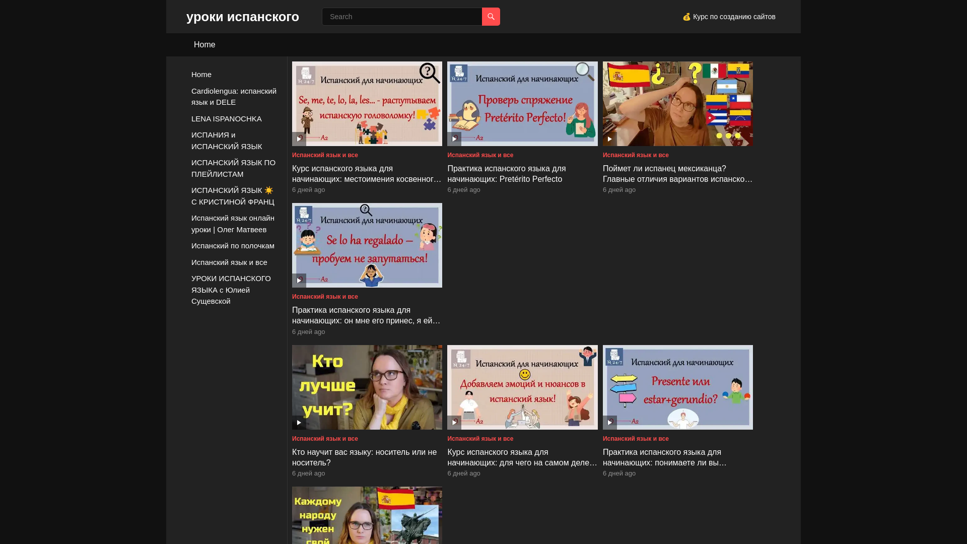Select Home in the left sidebar

pos(201,75)
